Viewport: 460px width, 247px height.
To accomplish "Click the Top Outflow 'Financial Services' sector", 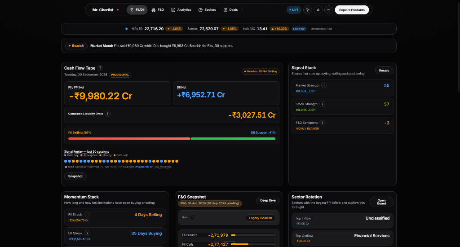I will coord(372,236).
